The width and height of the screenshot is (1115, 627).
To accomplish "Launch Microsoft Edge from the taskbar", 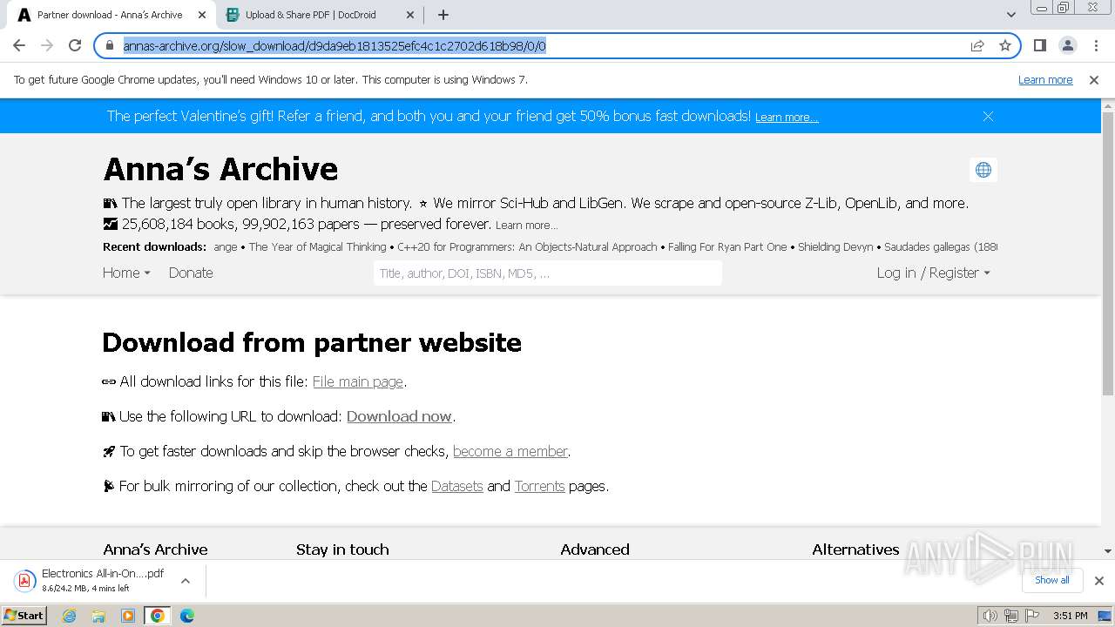I will [x=187, y=616].
